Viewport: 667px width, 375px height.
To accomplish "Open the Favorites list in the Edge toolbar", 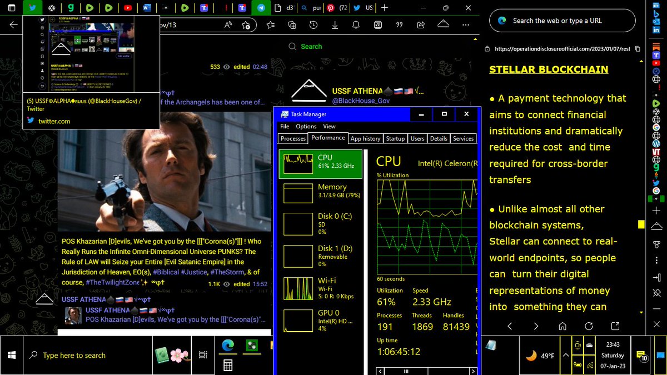I will point(271,25).
